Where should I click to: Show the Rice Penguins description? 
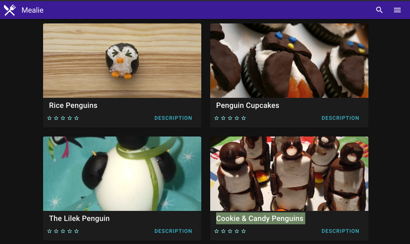pyautogui.click(x=173, y=118)
